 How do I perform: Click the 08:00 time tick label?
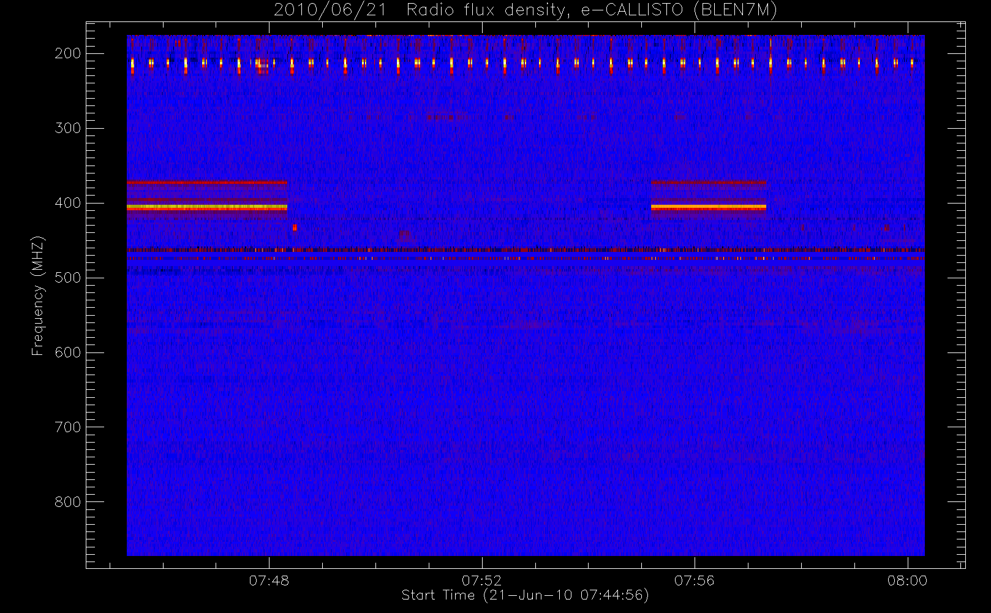click(907, 581)
